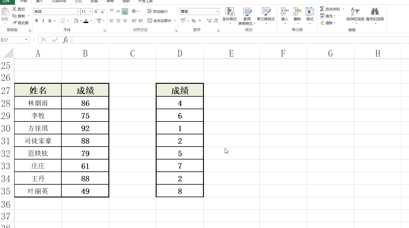409x228 pixels.
Task: Open the Alignment (对齐方式) dialog launcher
Action: 176,31
